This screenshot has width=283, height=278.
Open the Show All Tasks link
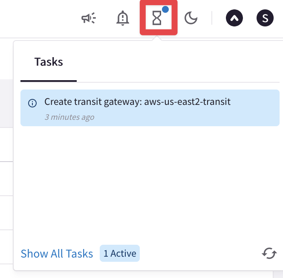coord(57,254)
